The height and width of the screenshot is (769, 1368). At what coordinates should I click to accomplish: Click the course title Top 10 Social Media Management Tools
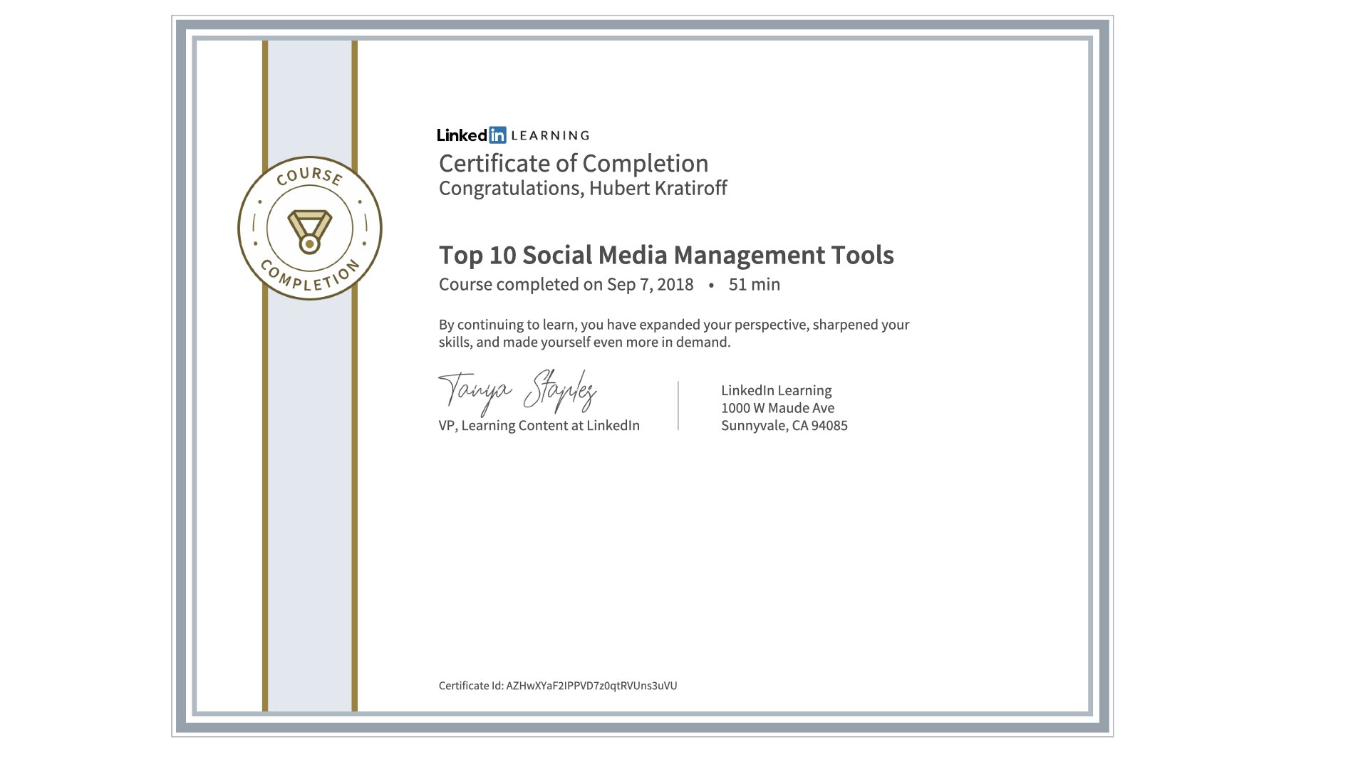click(665, 255)
